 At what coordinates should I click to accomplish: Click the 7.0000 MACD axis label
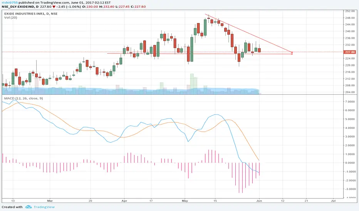click(350, 102)
